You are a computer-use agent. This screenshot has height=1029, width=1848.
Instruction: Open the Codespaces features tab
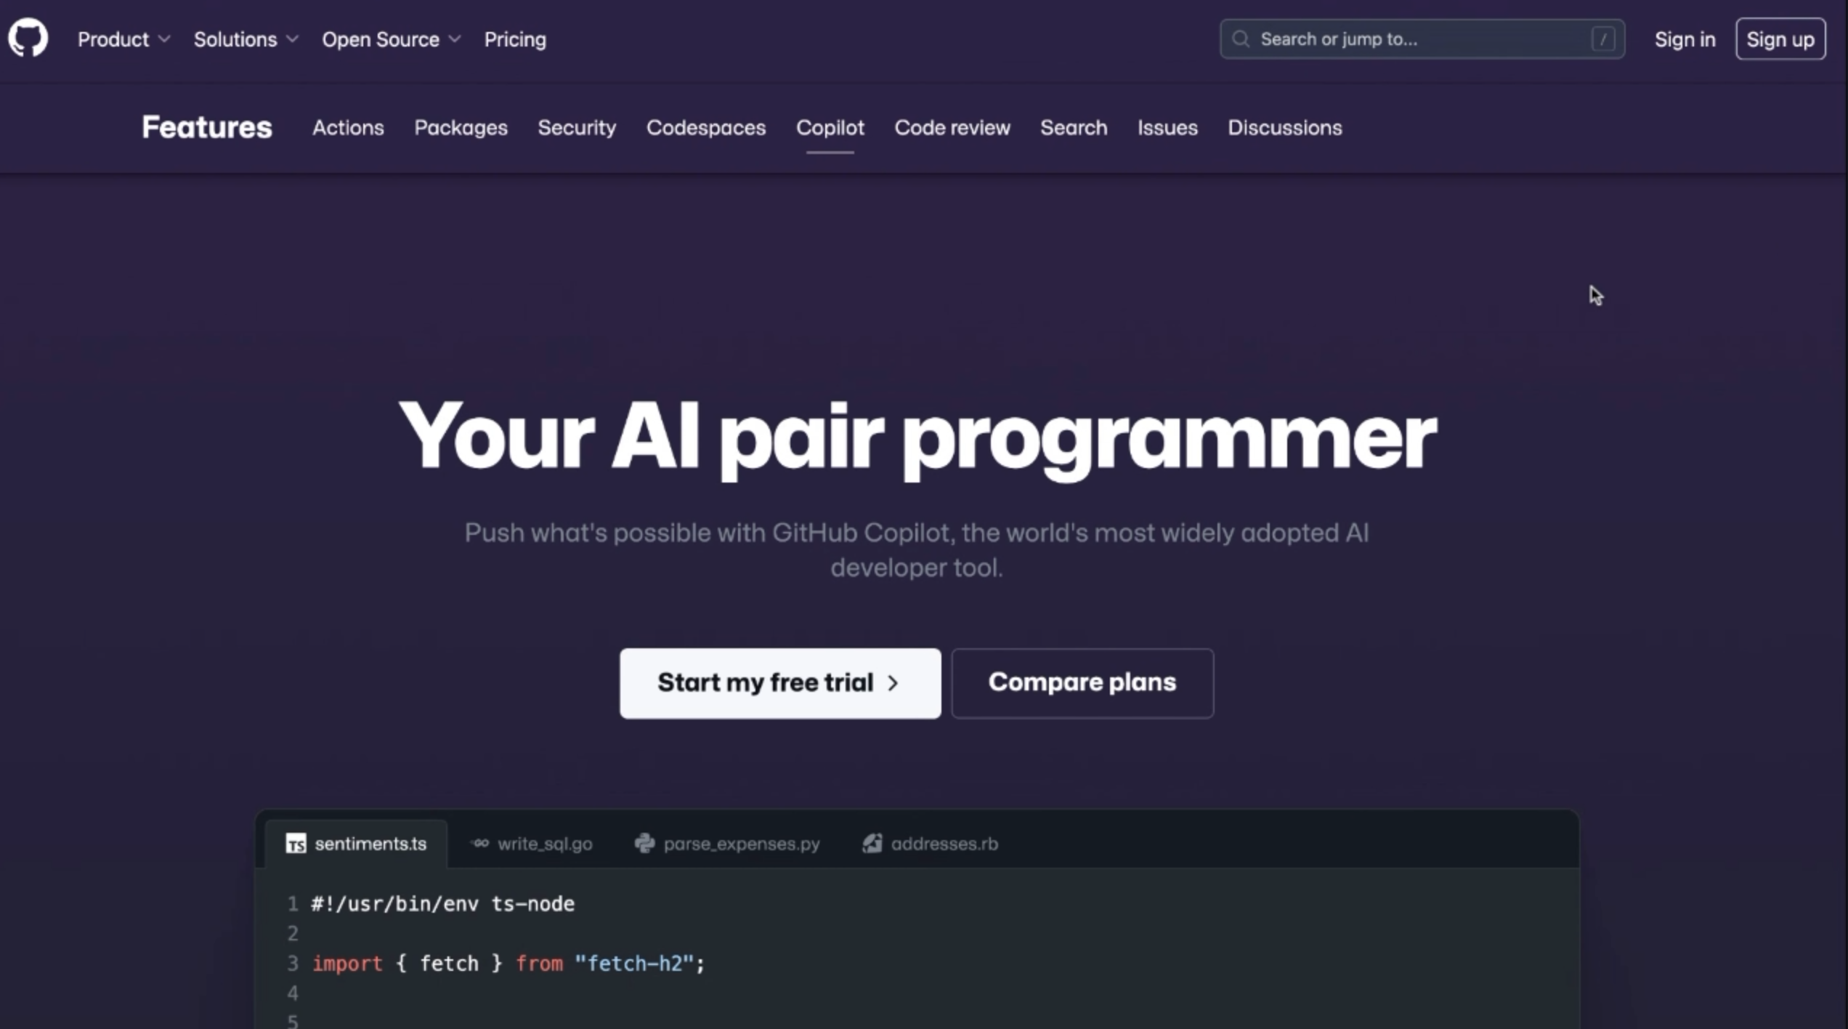coord(705,128)
